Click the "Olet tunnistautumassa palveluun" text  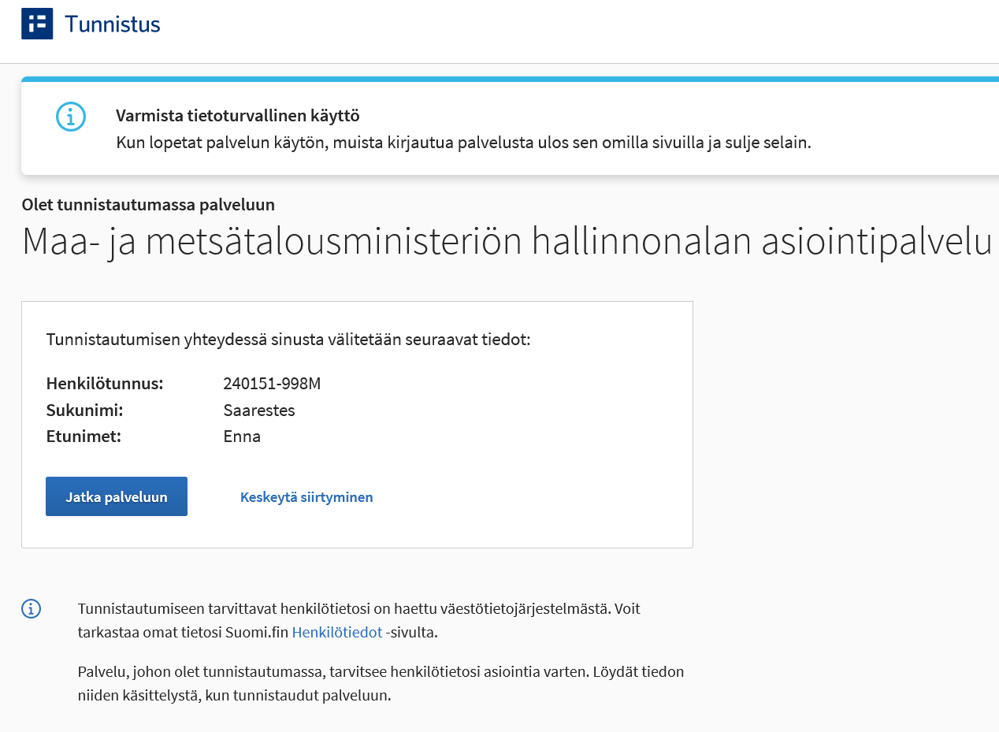tap(147, 204)
